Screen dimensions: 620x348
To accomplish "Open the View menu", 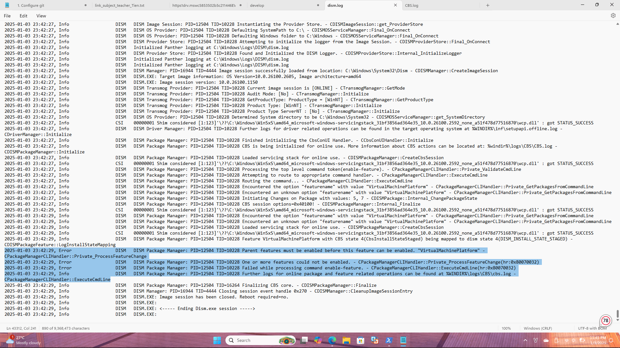I will coord(41,16).
